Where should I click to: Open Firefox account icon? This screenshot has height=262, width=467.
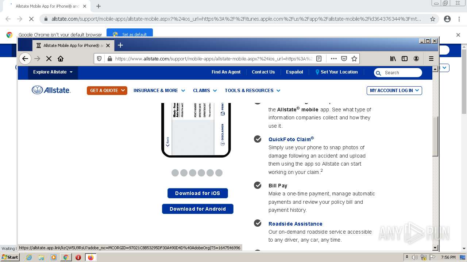click(x=416, y=59)
